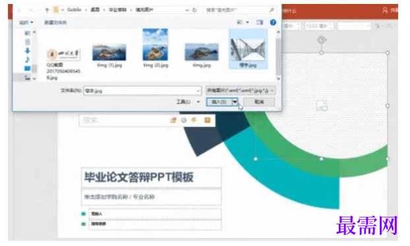Click the placeholder's bottom-left corner handle
Screen dimensions: 410x246
click(x=256, y=159)
